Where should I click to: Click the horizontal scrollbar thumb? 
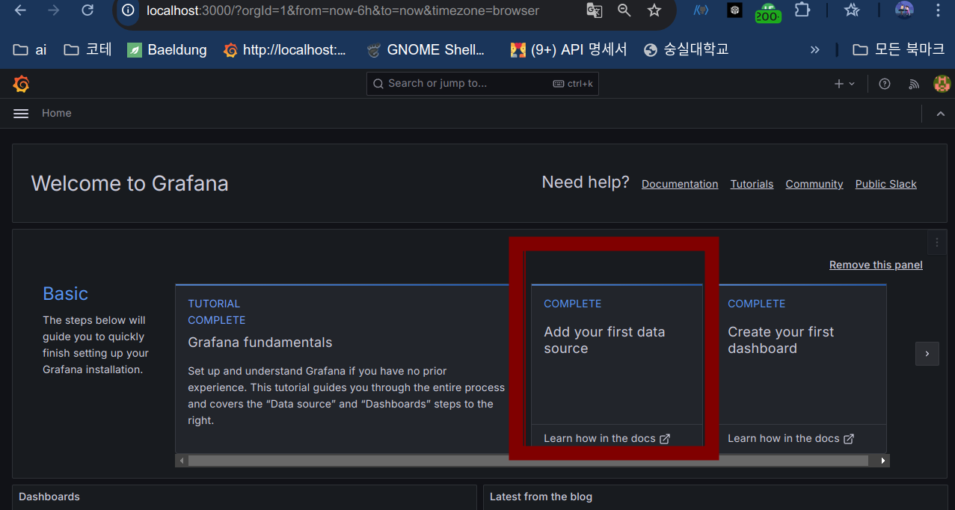pyautogui.click(x=528, y=461)
